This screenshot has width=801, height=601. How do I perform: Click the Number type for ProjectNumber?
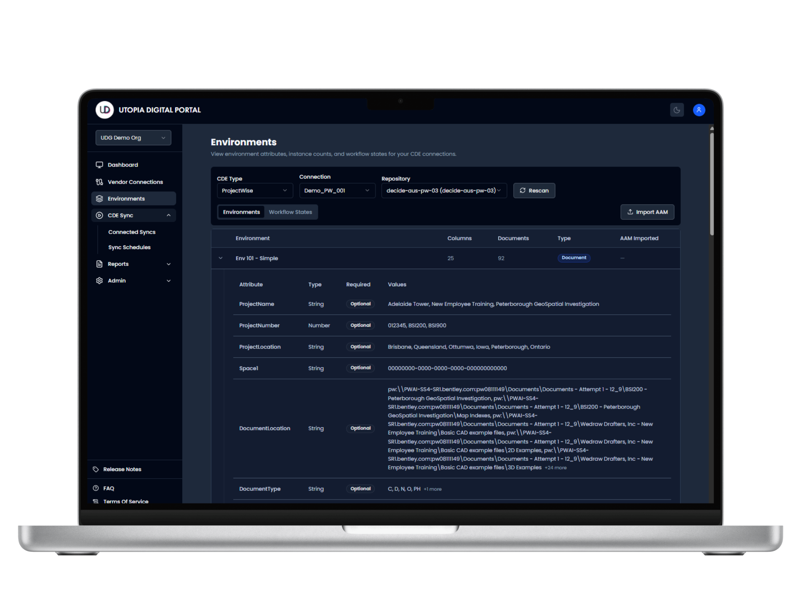point(319,325)
